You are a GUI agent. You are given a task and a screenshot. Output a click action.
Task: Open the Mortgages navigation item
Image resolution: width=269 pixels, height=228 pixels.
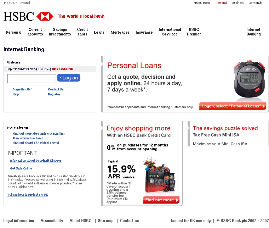point(120,32)
